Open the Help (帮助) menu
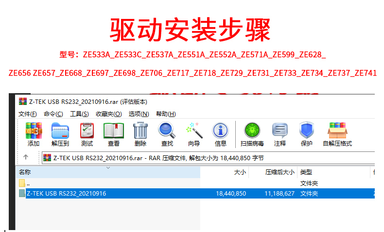 tap(166, 114)
